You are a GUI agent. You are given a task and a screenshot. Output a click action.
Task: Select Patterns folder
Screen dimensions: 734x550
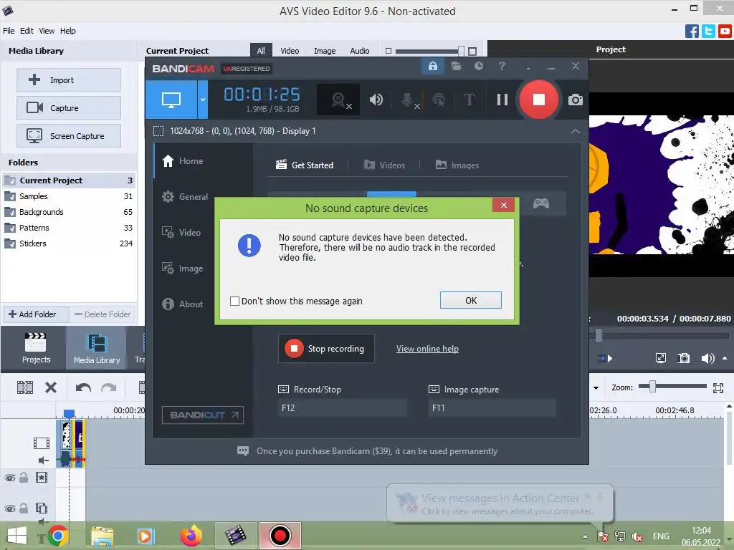click(x=68, y=228)
